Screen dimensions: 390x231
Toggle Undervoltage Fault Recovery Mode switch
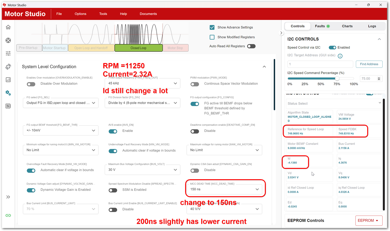tap(113, 151)
